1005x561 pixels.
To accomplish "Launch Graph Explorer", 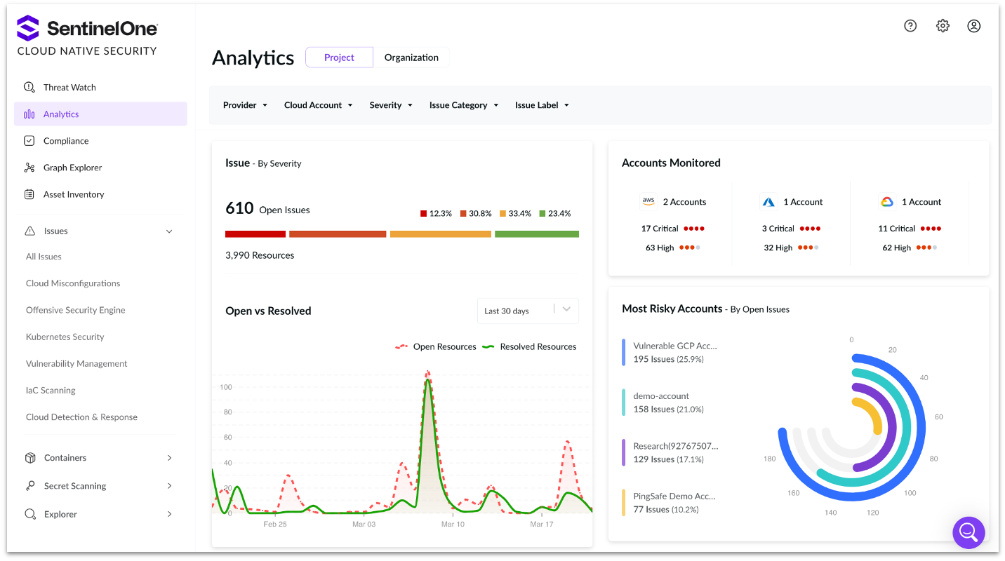I will tap(72, 167).
